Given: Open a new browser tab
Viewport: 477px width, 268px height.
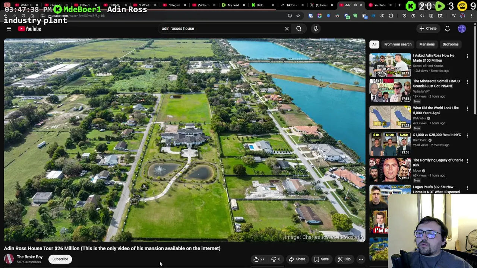Looking at the screenshot, I should pos(399,5).
